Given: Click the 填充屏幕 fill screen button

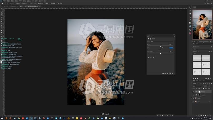Looking at the screenshot, I should click(60, 3).
